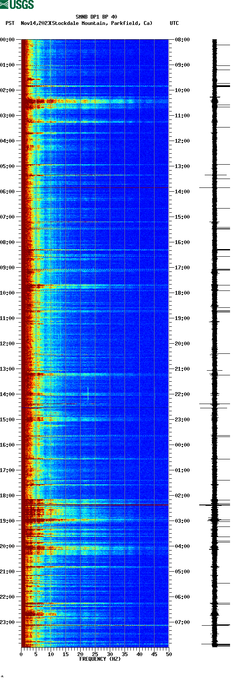Click the '20:00' PST time label
Image resolution: width=233 pixels, height=681 pixels.
tap(7, 546)
